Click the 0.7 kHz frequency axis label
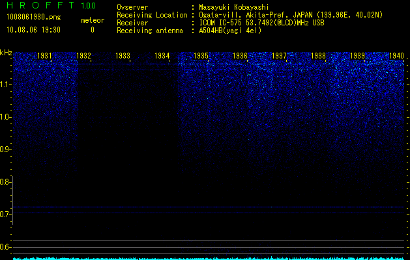This screenshot has height=260, width=410. pos(5,214)
